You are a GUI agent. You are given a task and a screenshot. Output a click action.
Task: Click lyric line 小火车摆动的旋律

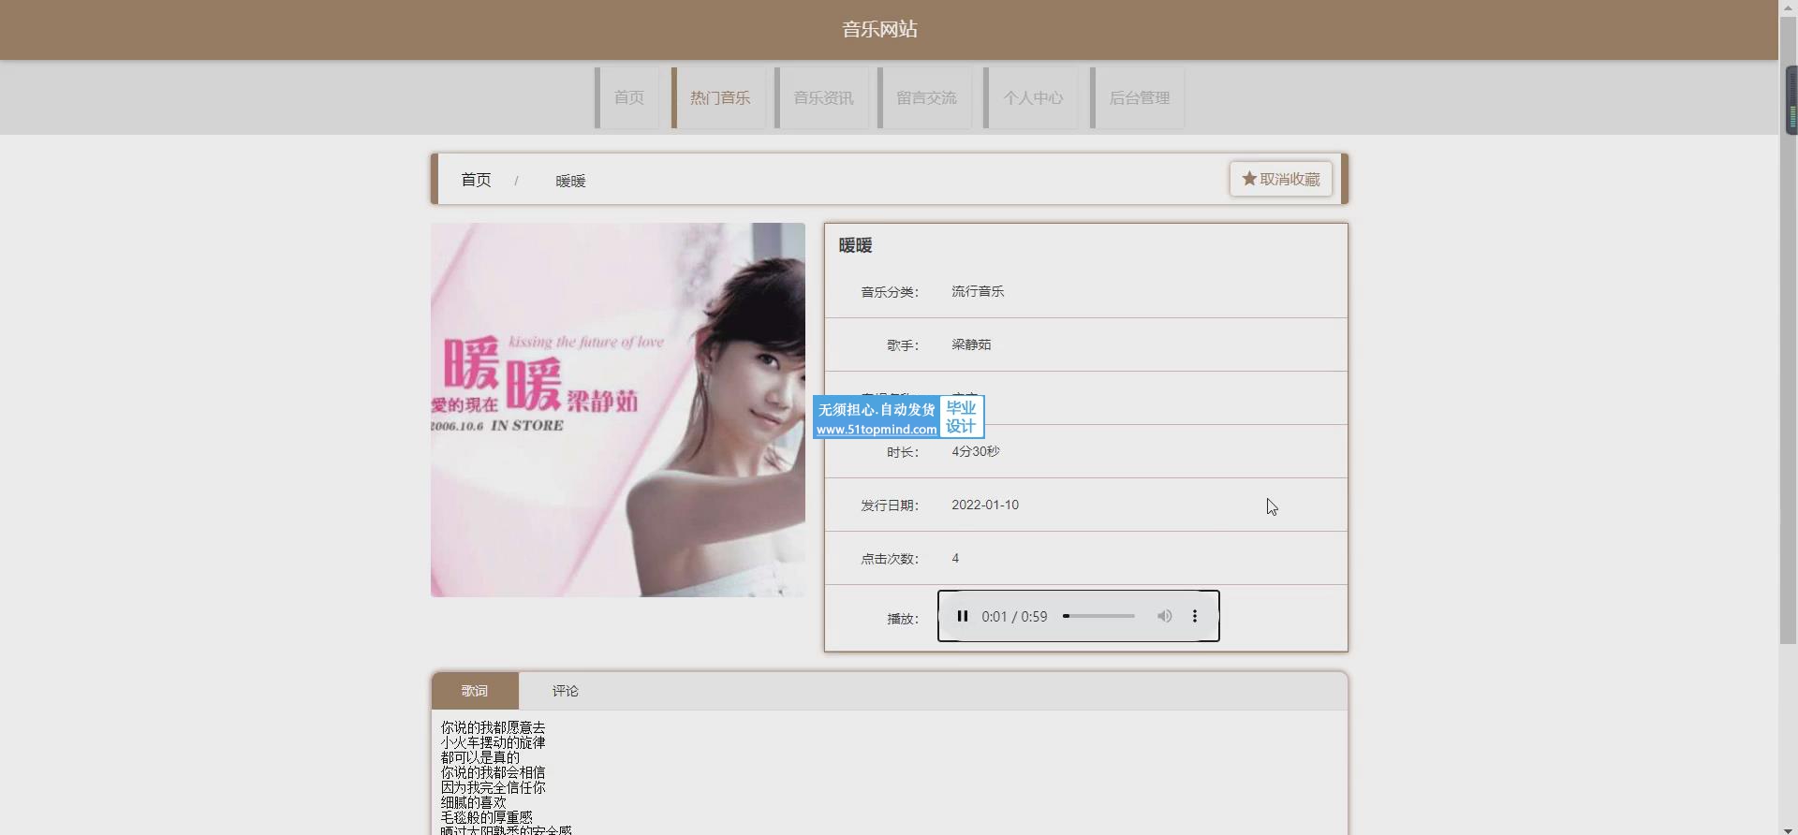494,742
